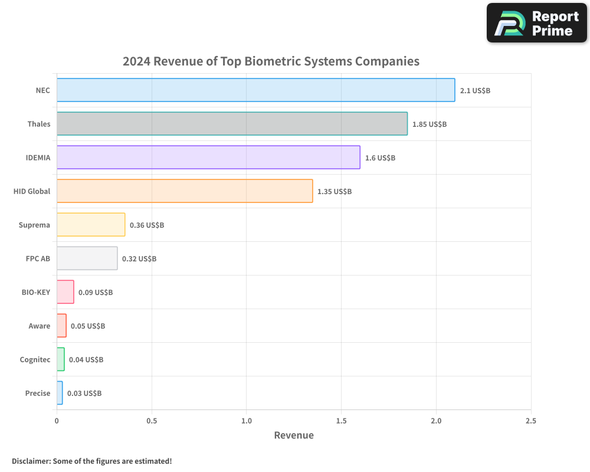Click the 1.6 US$B value label
Viewport: 590px width, 472px height.
pyautogui.click(x=379, y=158)
